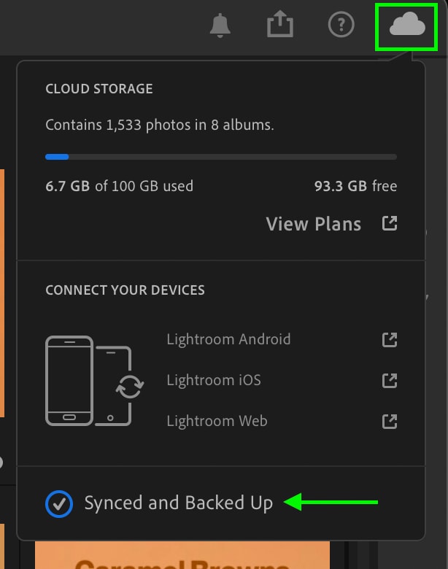Open the notifications bell icon
The width and height of the screenshot is (448, 569).
point(220,25)
